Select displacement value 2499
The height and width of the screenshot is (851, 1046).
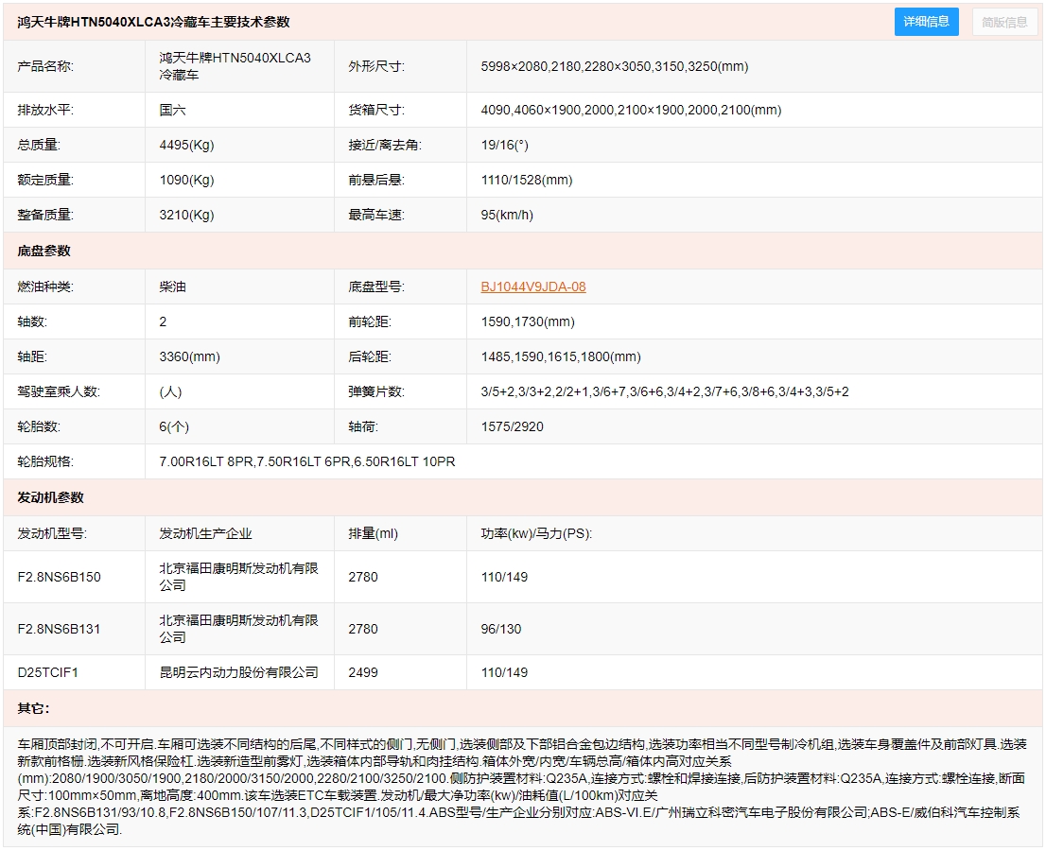[363, 672]
